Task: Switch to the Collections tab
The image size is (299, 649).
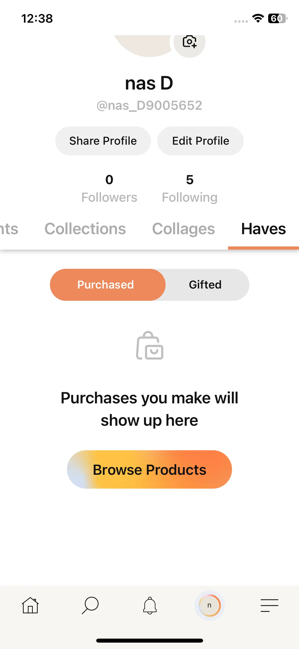Action: click(85, 229)
